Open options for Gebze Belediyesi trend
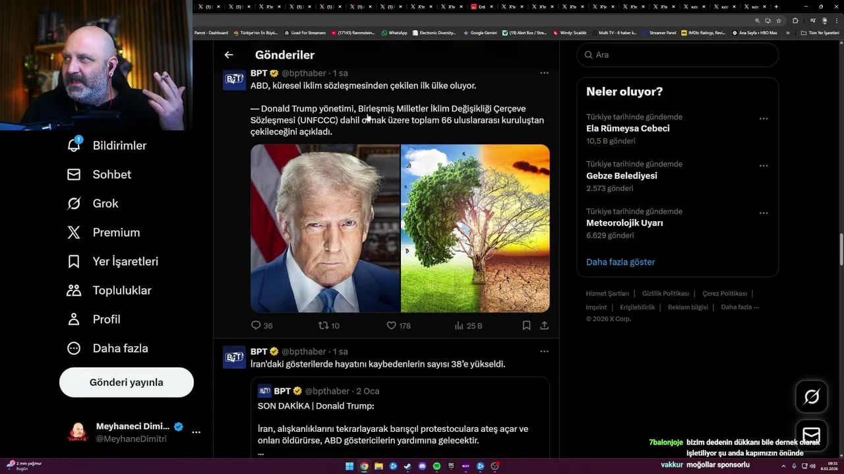The height and width of the screenshot is (474, 844). (763, 166)
